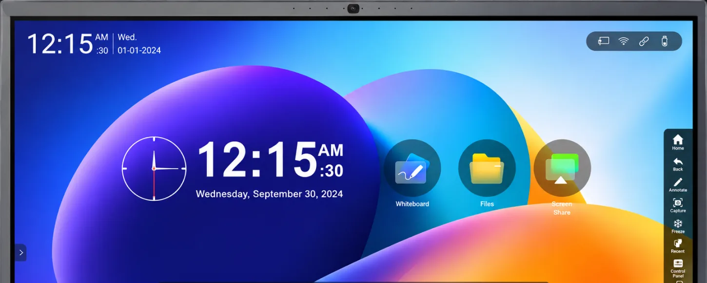This screenshot has height=283, width=707.
Task: Go to Home from the side toolbar
Action: point(678,142)
